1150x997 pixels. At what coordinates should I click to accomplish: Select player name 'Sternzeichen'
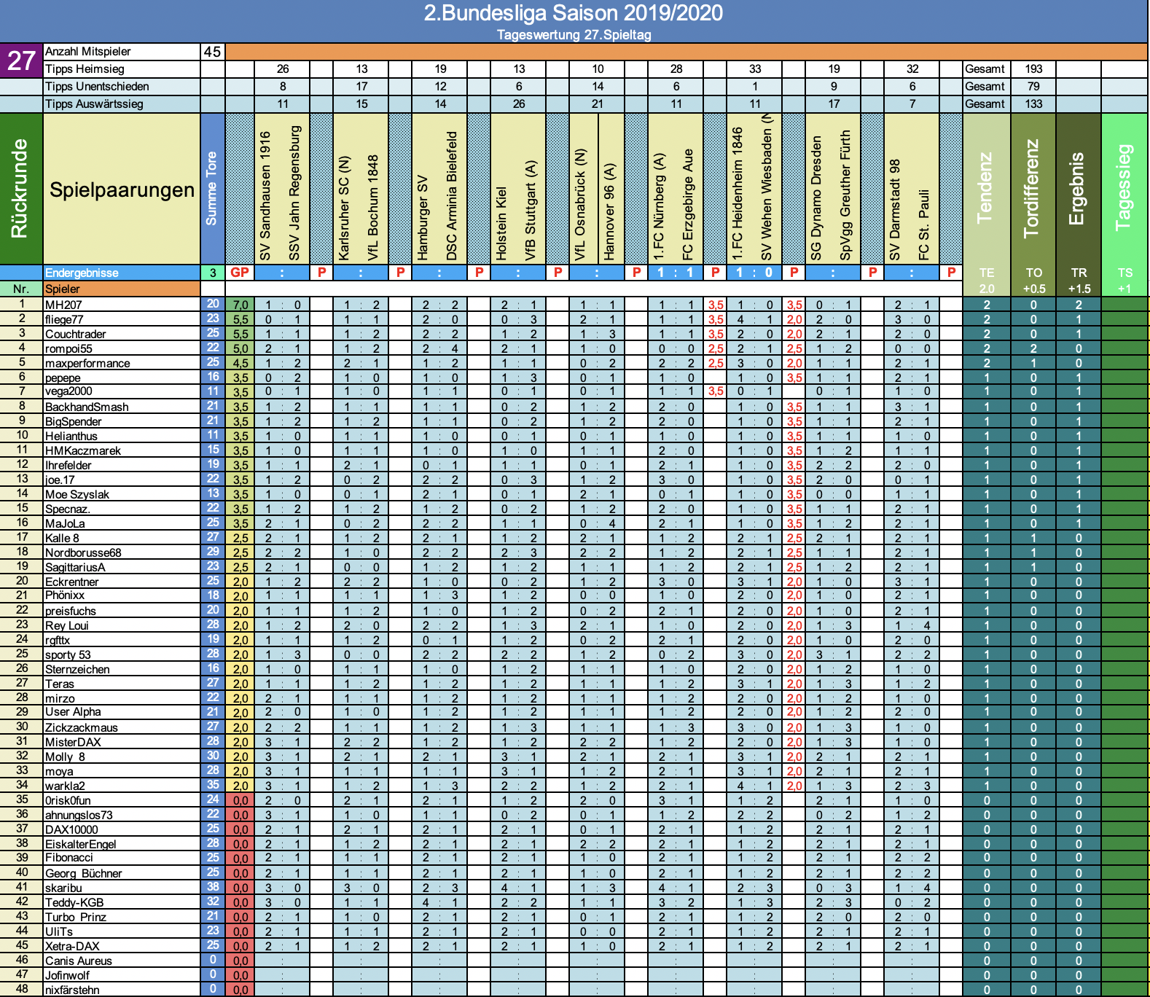click(77, 669)
